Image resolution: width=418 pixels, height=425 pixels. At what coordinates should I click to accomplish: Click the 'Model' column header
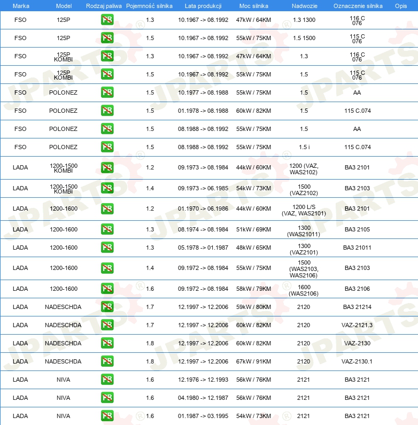pos(64,6)
